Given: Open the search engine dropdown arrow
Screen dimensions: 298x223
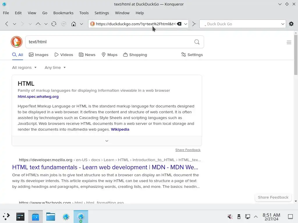Looking at the screenshot, I should tap(283, 24).
